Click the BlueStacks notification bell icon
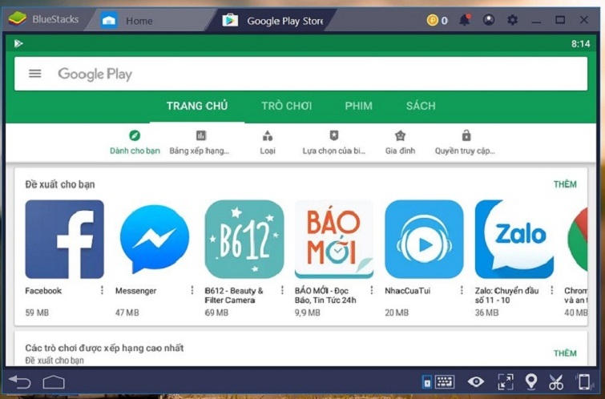This screenshot has height=399, width=605. tap(465, 20)
